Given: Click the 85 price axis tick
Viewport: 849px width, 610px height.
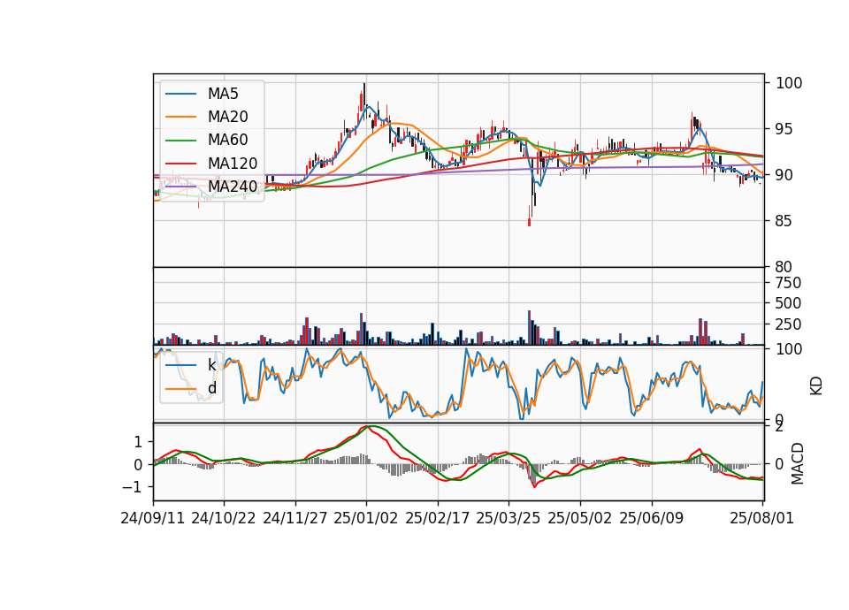Looking at the screenshot, I should (784, 221).
